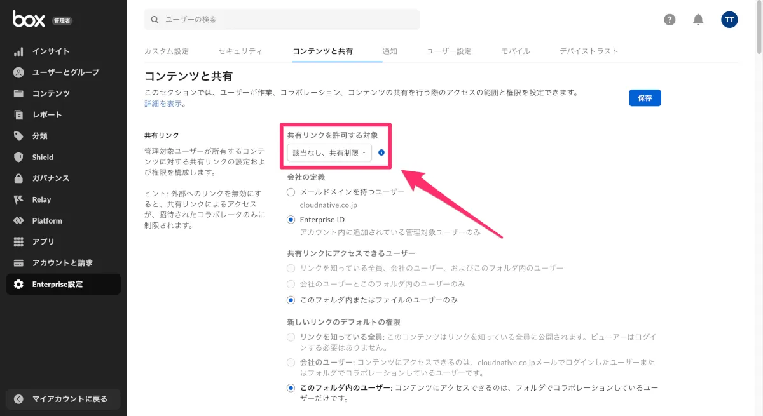Click the 共有リンクにアクセスできるユーザー heading
Image resolution: width=763 pixels, height=416 pixels.
pyautogui.click(x=351, y=253)
